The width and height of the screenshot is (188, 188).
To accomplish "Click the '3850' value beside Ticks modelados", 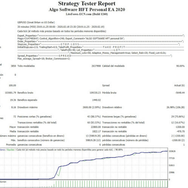I will coord(13,66).
